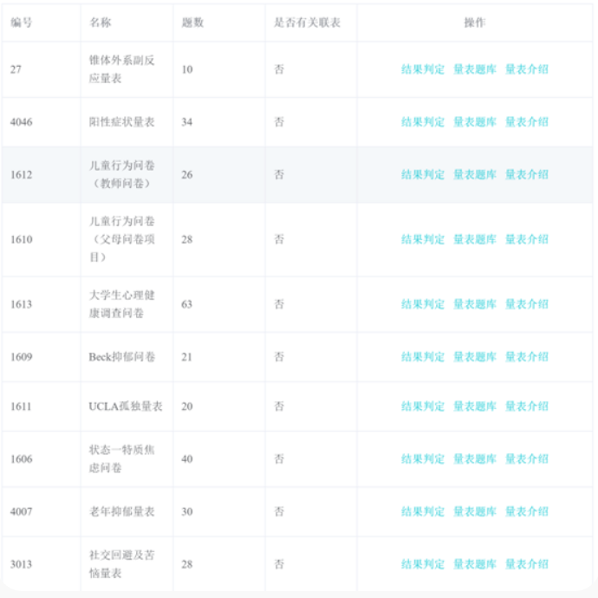This screenshot has width=598, height=598.
Task: Show 量表介绍 for Beck抑郁问卷
Action: click(x=526, y=357)
